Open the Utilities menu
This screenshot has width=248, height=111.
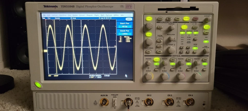116,15
